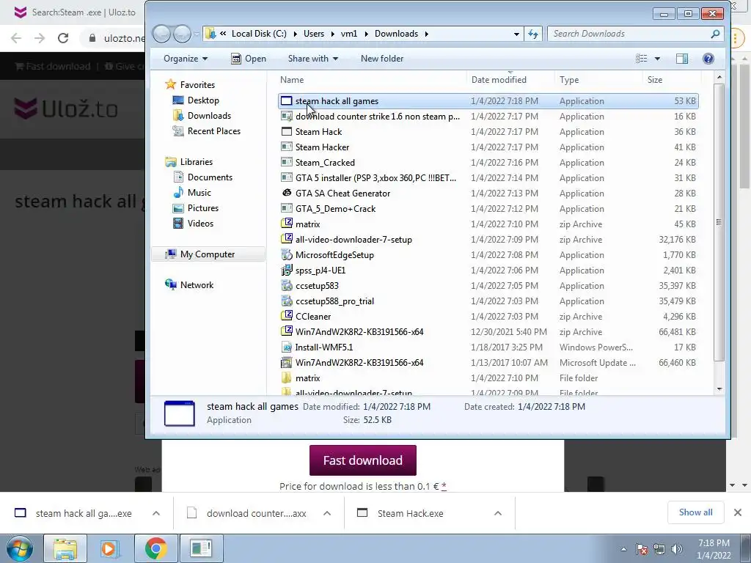Viewport: 751px width, 563px height.
Task: Click the Videos library icon
Action: pos(178,223)
